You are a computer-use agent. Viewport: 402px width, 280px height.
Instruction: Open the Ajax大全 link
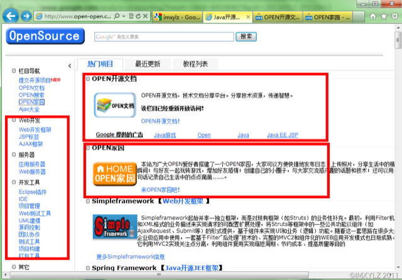29,109
